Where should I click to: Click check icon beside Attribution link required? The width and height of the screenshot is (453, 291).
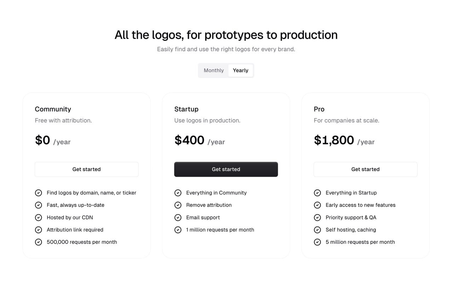pos(39,230)
